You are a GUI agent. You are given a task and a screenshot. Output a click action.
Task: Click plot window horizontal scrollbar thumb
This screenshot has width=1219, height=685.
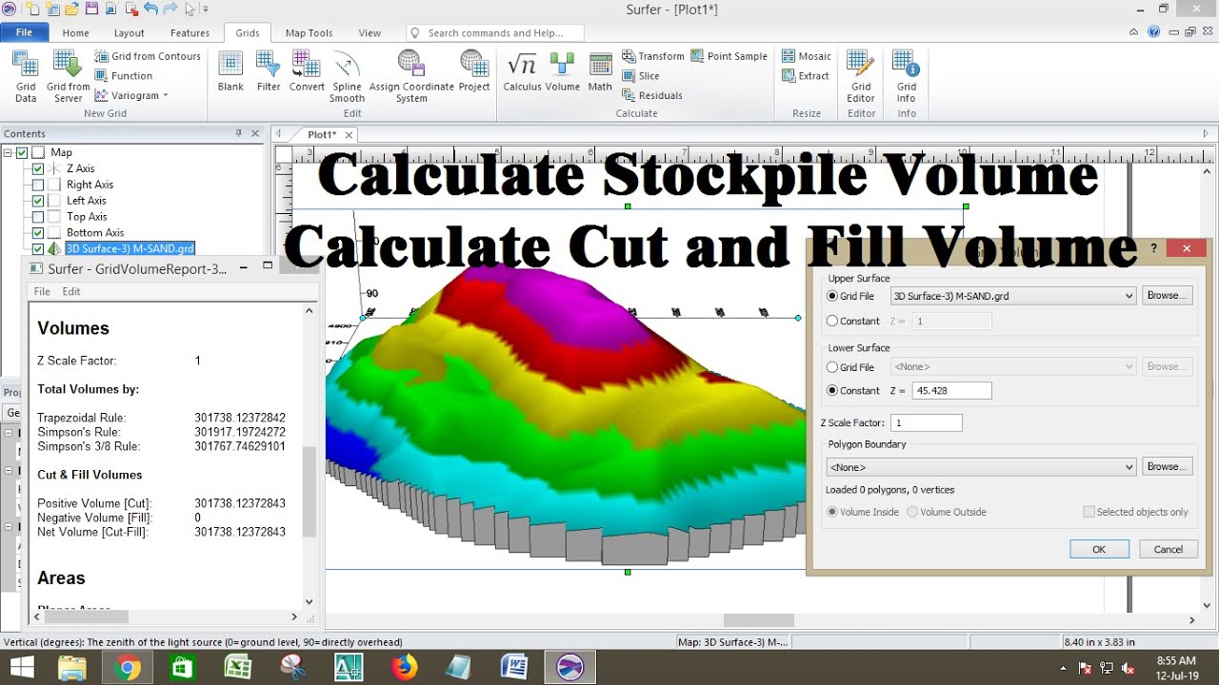click(x=758, y=620)
